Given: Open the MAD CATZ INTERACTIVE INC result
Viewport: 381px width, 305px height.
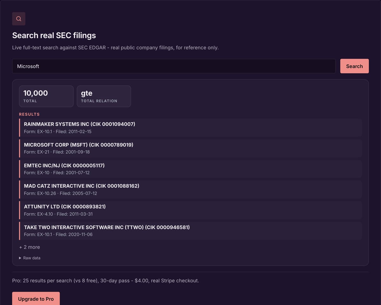Looking at the screenshot, I should click(x=190, y=189).
